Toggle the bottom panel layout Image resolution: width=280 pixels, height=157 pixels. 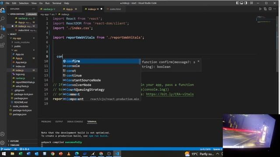[x=241, y=3]
